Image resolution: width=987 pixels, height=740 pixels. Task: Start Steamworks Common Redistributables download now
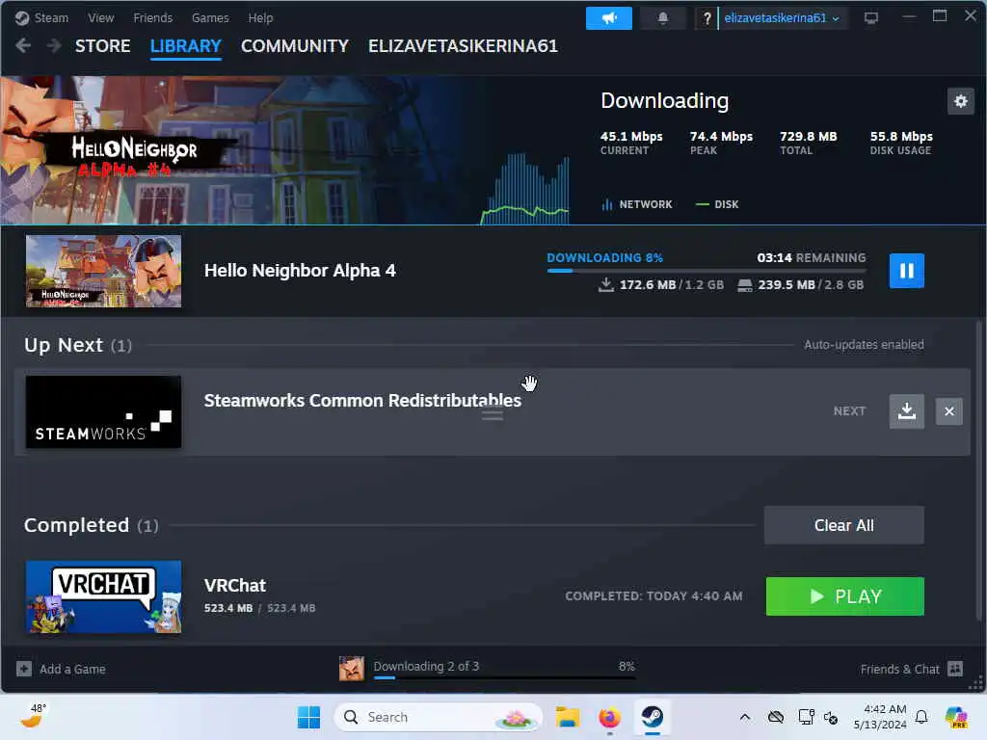click(906, 411)
